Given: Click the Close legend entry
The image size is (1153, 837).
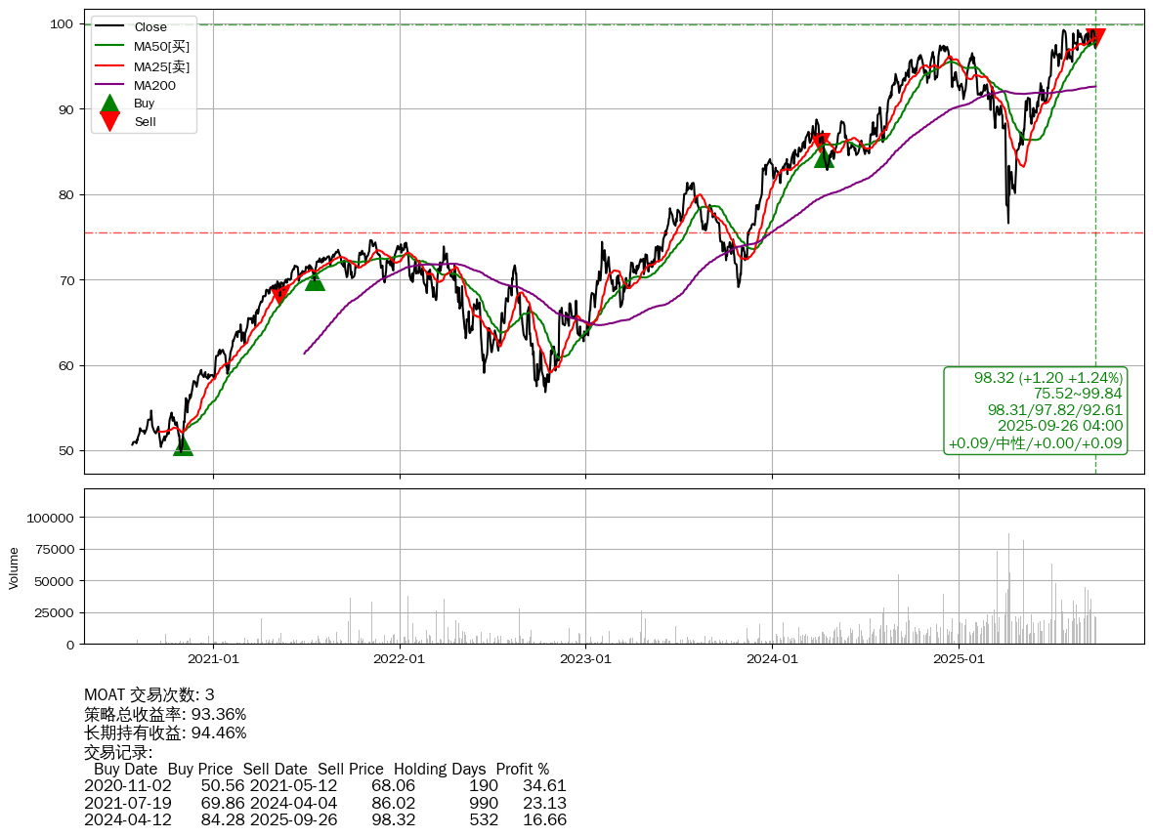Looking at the screenshot, I should (150, 26).
